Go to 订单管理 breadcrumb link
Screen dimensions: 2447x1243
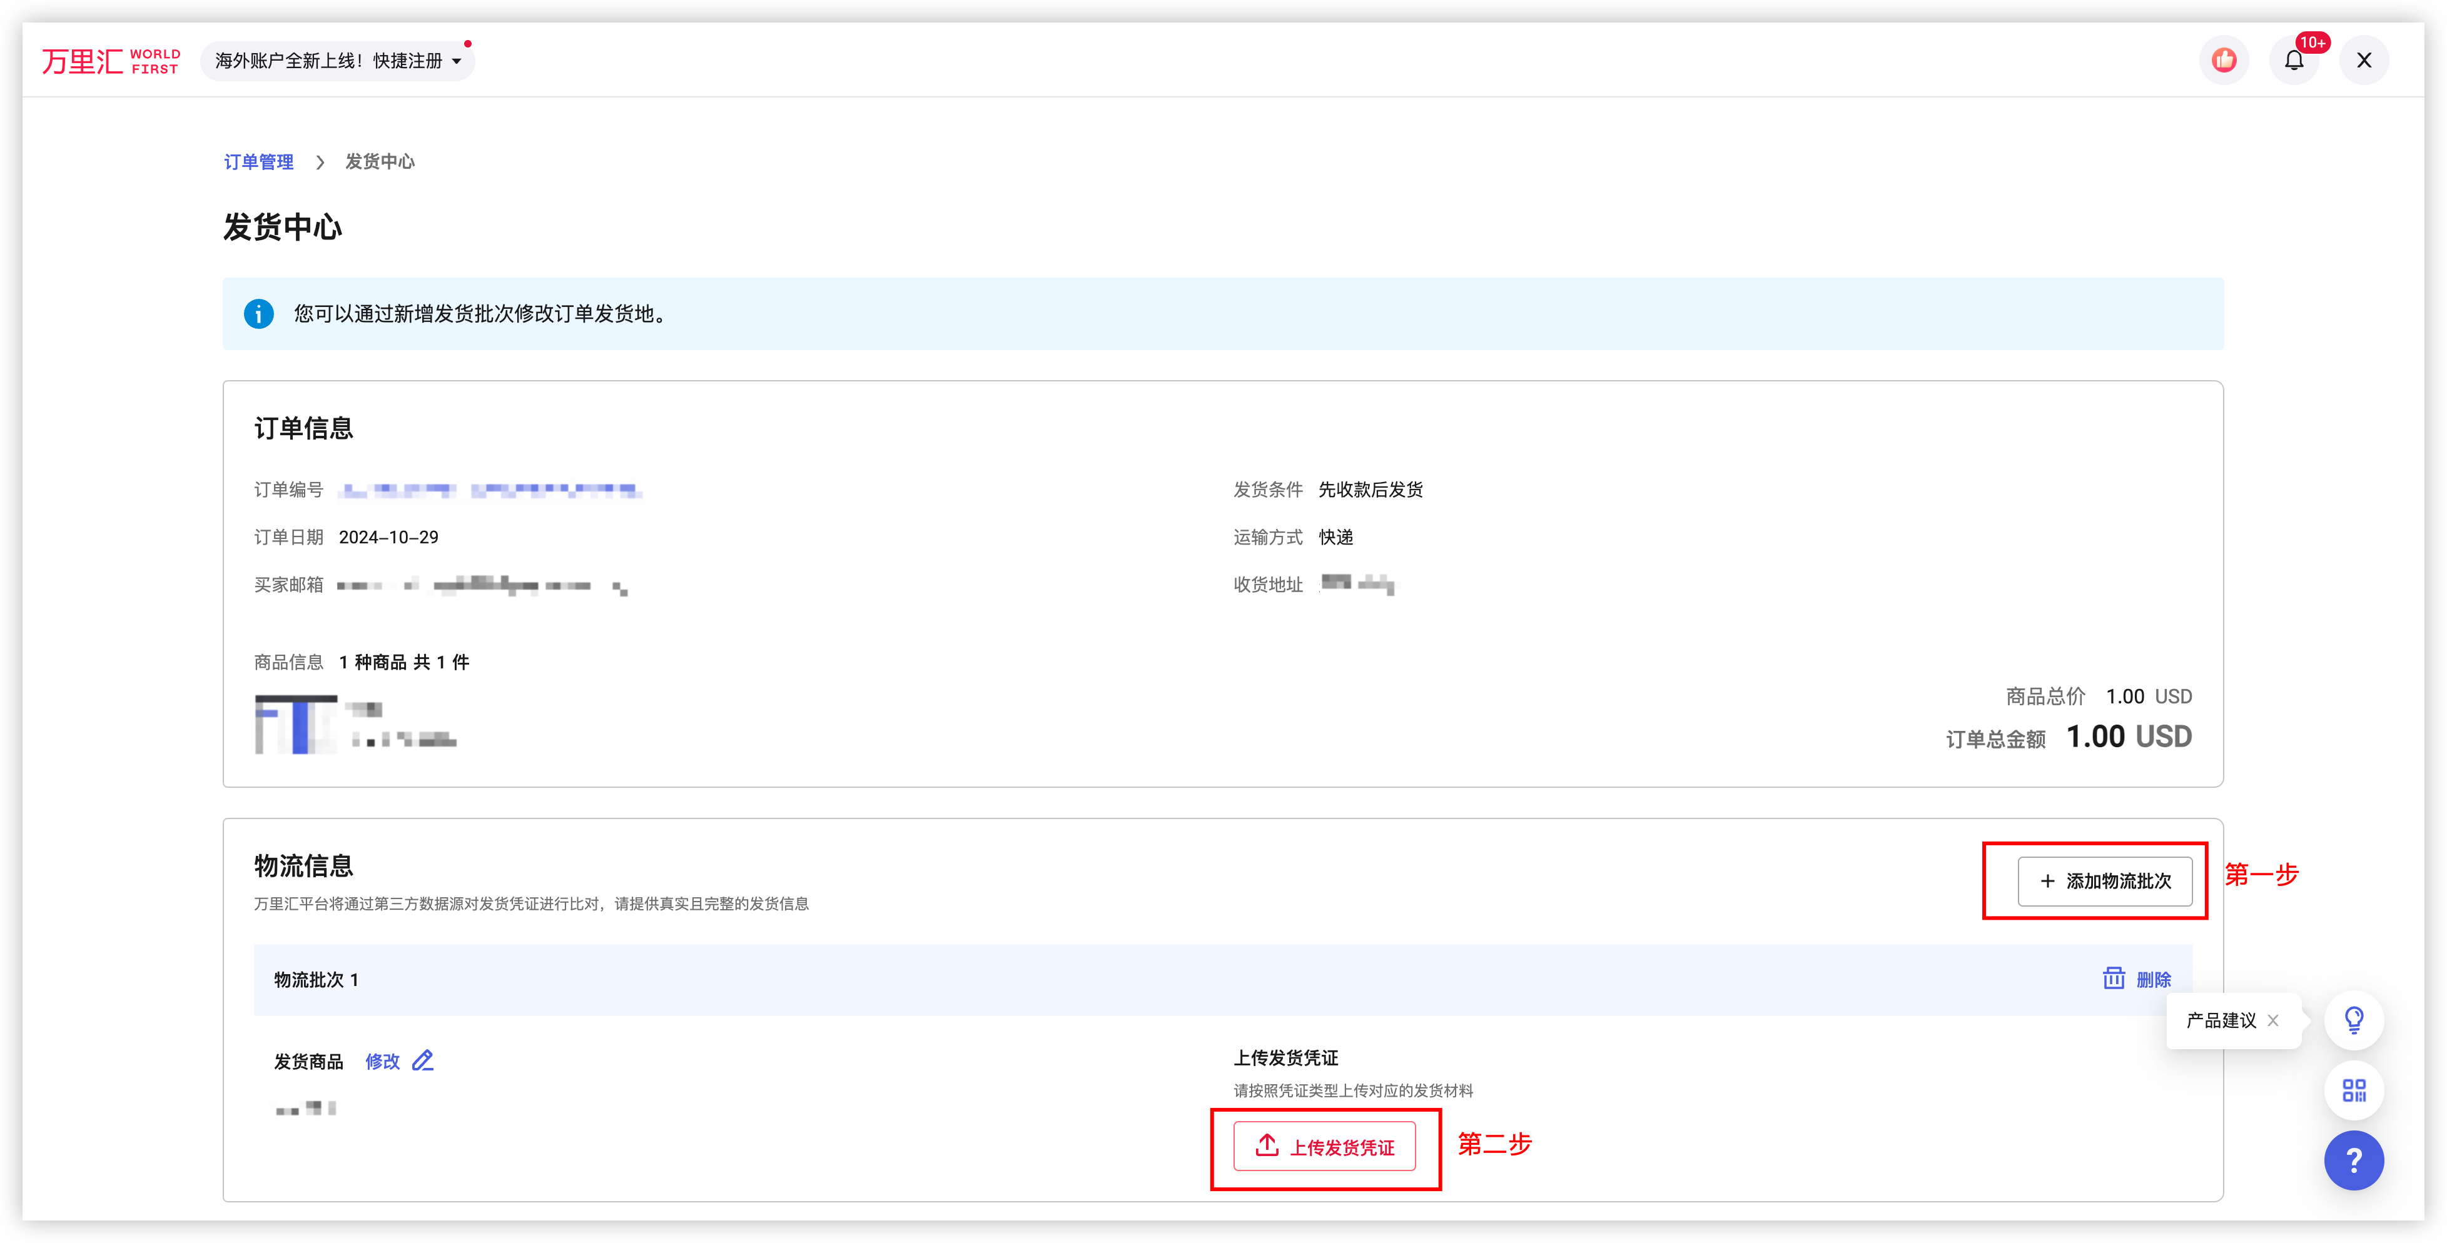click(258, 163)
